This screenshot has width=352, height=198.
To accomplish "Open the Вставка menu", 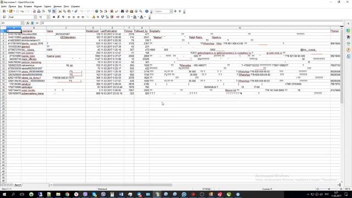I will click(28, 7).
